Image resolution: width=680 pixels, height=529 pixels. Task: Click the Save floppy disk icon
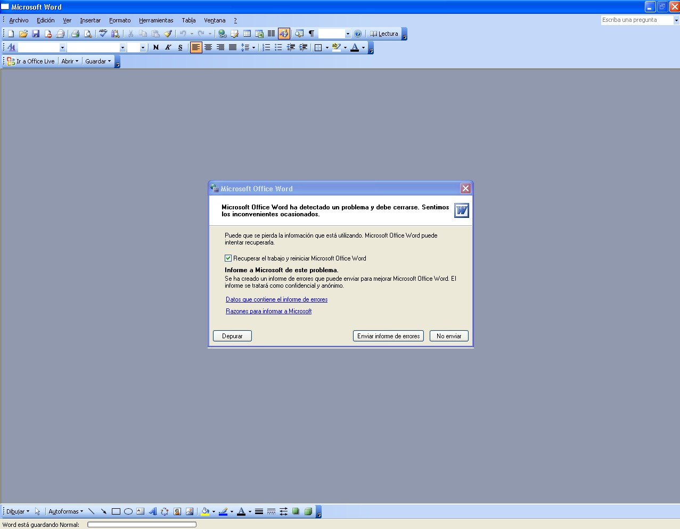point(36,34)
